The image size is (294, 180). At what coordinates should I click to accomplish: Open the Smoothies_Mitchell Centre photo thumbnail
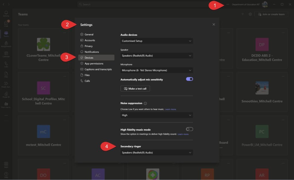pos(262,88)
